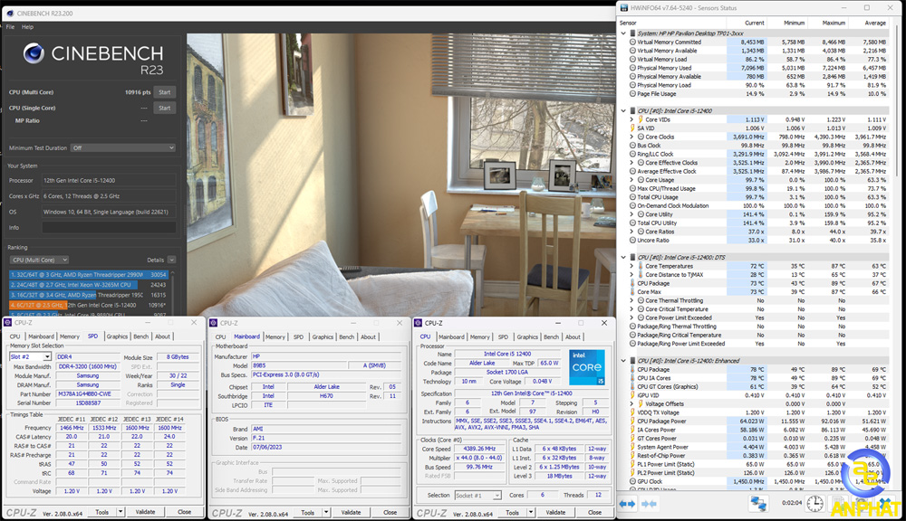Click the Cinebench app icon in title bar
This screenshot has width=906, height=521.
[x=10, y=14]
